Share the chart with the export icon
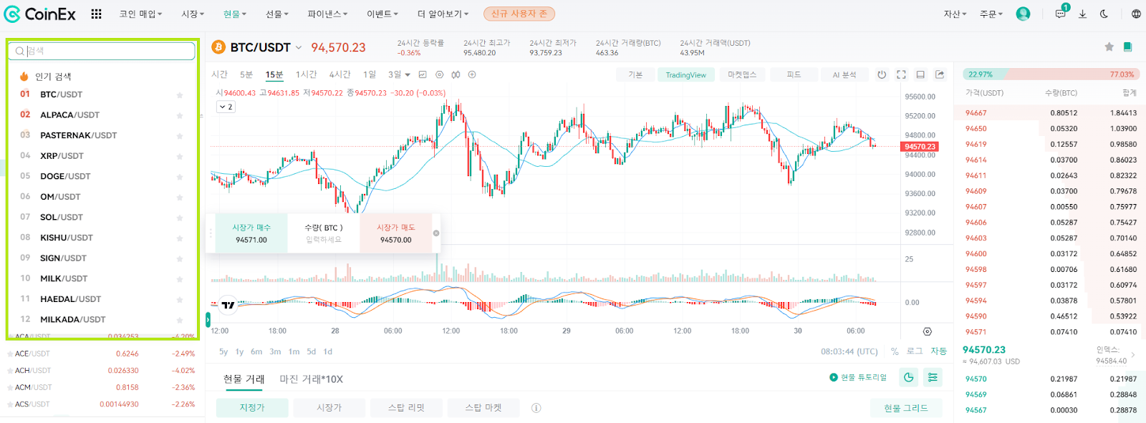 tap(940, 74)
